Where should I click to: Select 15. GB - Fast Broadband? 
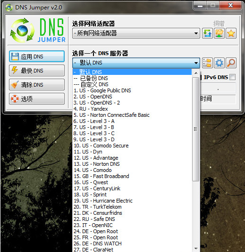pos(132,176)
